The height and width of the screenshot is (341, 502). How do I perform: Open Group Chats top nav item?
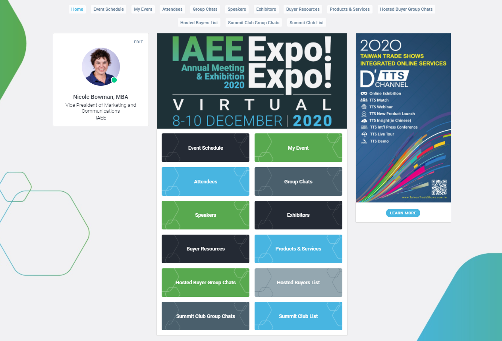[205, 9]
